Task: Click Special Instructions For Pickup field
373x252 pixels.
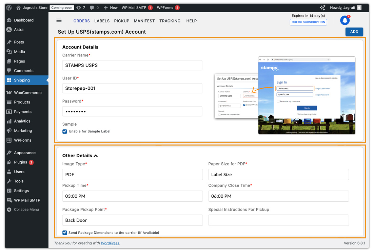Action: click(278, 220)
